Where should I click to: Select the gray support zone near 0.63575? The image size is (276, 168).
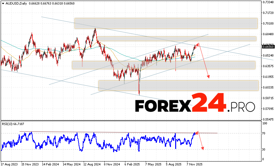[163, 65]
